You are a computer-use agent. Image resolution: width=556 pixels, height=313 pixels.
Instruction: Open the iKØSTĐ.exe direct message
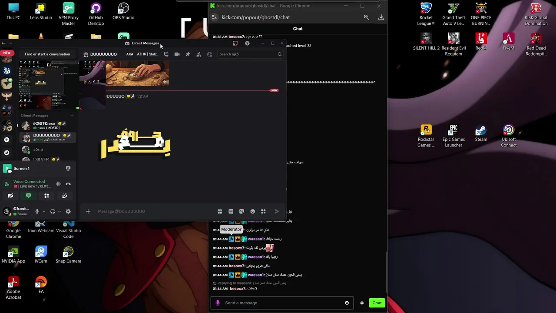(48, 126)
